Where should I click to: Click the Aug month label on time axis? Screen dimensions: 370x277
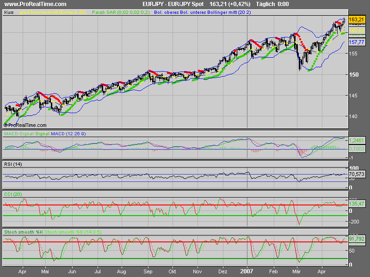122,271
